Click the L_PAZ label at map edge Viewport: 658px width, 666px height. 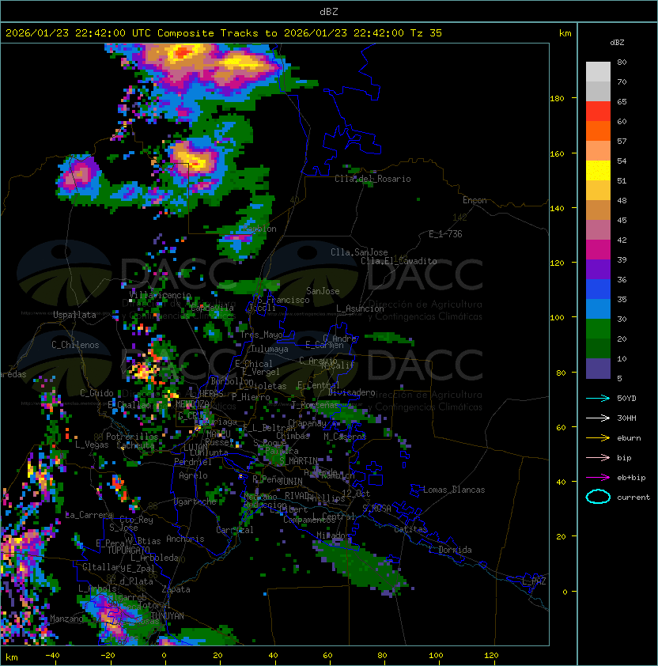[535, 581]
